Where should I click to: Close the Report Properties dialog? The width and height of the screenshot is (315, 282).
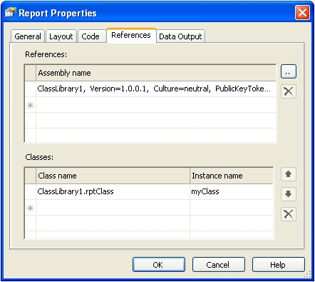click(x=302, y=12)
